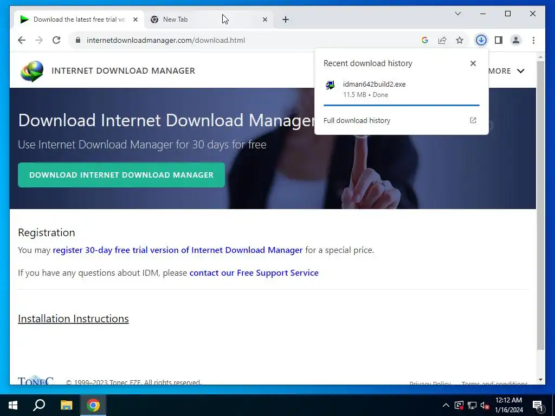Click the Tonec logo in the footer
This screenshot has height=416, width=555.
(x=35, y=380)
